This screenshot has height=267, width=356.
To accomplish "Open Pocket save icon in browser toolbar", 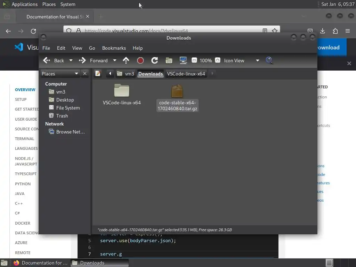I will (310, 31).
